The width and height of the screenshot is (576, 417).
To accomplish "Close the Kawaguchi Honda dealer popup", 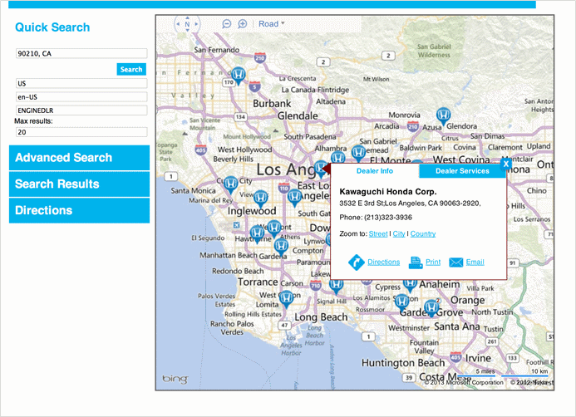I will [x=505, y=164].
